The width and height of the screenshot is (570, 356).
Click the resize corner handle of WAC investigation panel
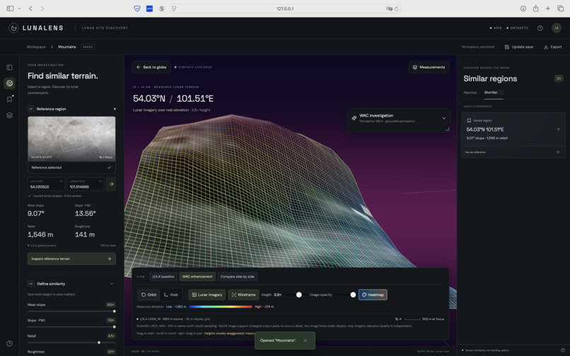click(447, 129)
